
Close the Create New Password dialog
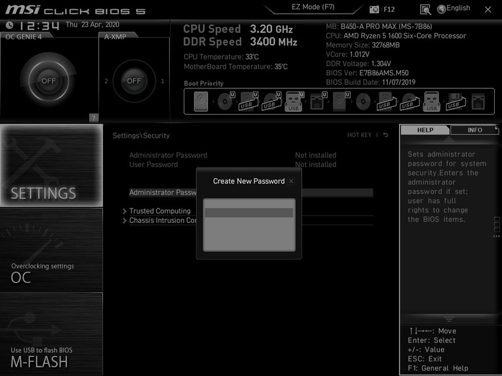pyautogui.click(x=291, y=181)
